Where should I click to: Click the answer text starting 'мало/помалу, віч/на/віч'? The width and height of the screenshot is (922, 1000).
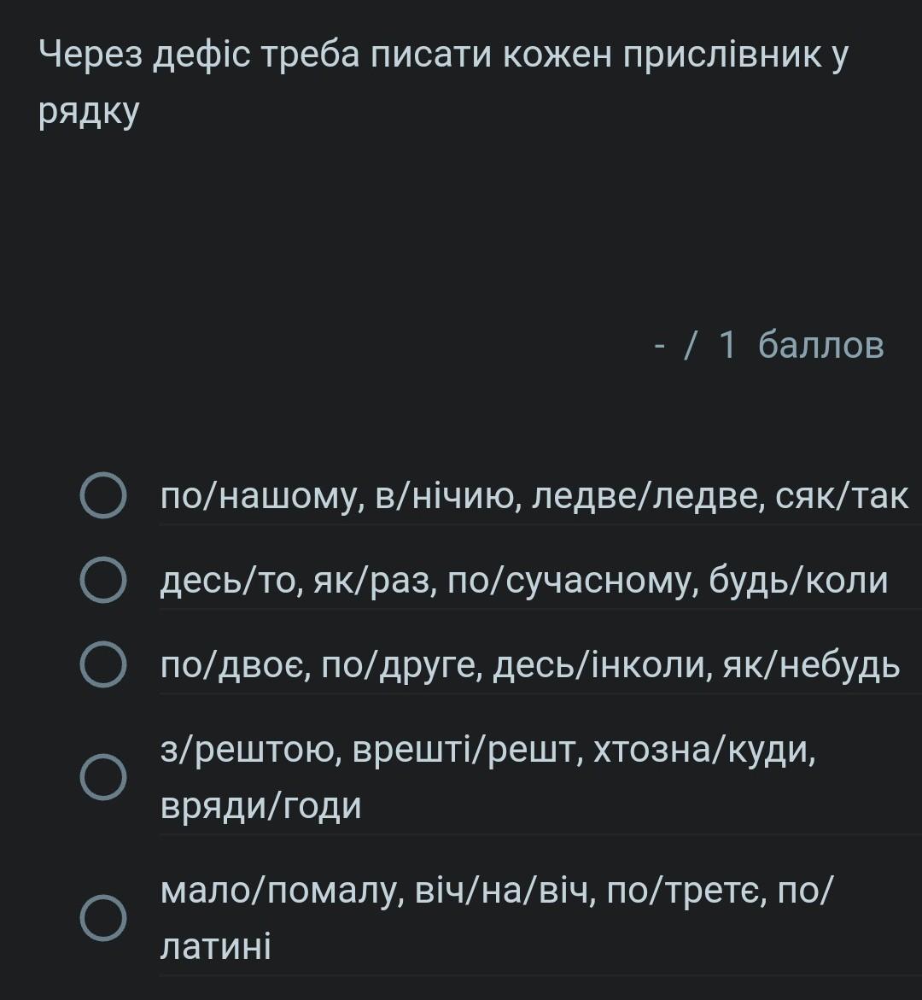click(497, 918)
